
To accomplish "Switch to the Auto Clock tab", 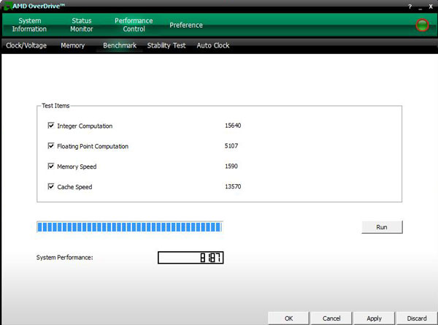I will [x=213, y=45].
